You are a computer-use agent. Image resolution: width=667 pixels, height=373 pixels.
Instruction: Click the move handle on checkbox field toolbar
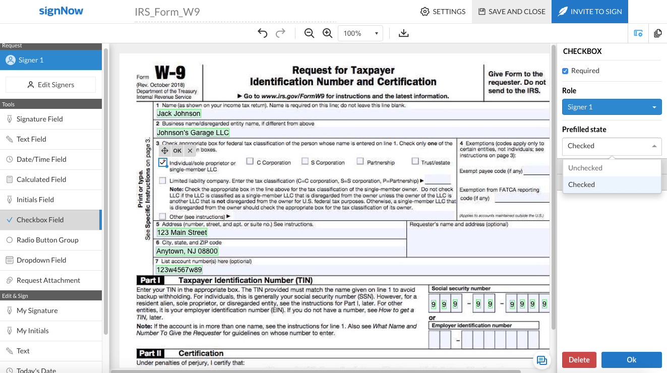click(165, 151)
